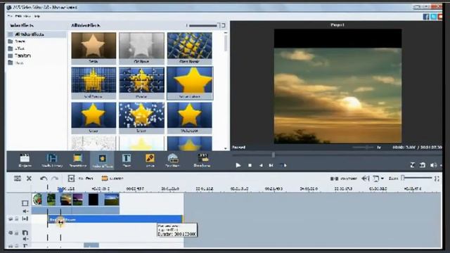The width and height of the screenshot is (450, 253).
Task: Click the zoom-to-fit icon after the Zoom slider
Action: [437, 179]
